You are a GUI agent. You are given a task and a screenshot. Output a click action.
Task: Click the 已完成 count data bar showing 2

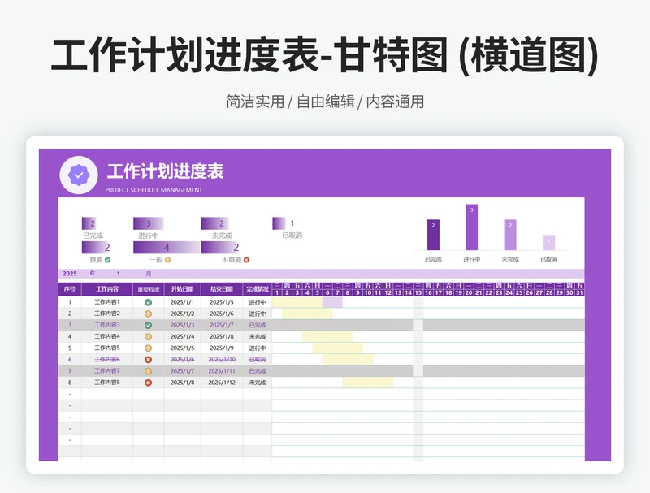[89, 223]
